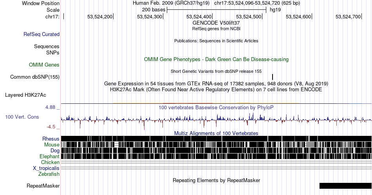This screenshot has width=372, height=195.
Task: Click 'Short Genetic Variants from dbSNP' title
Action: (216, 71)
